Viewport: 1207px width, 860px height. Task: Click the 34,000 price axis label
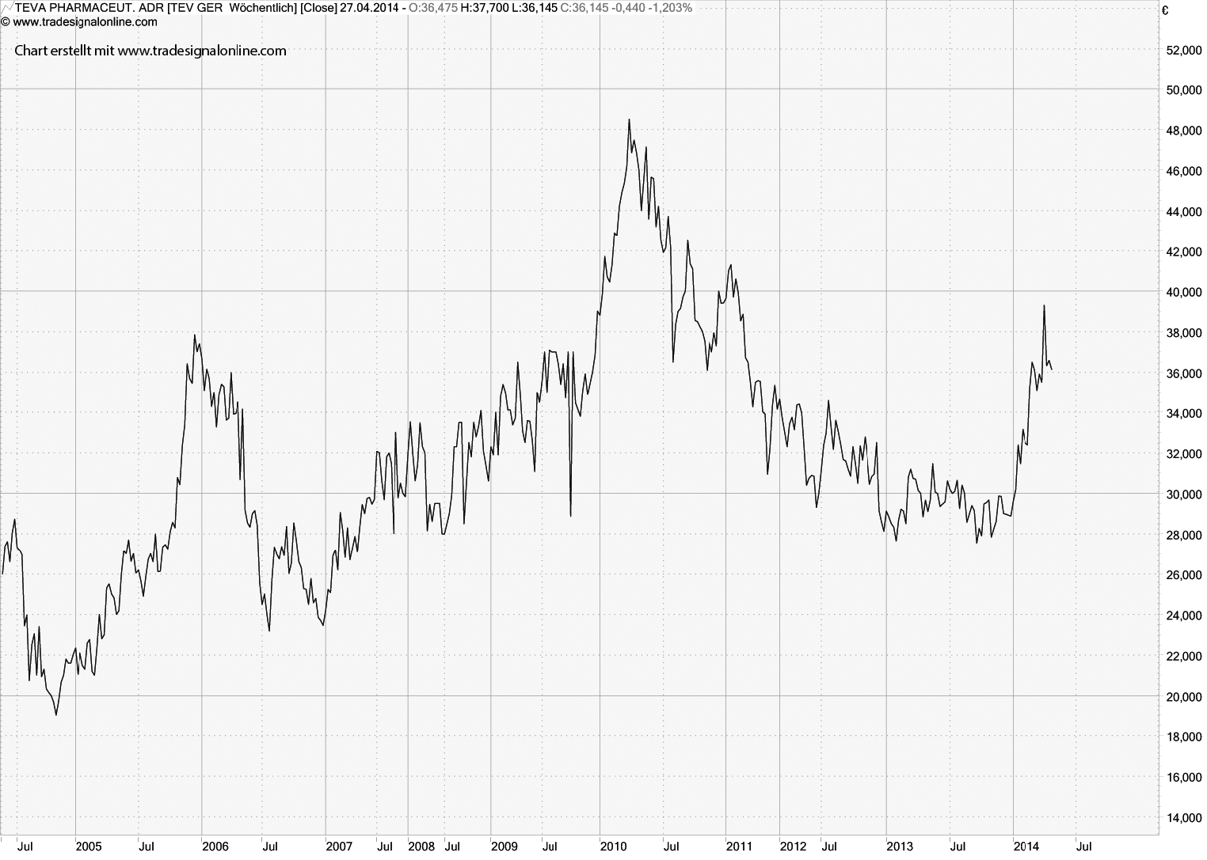click(1184, 414)
